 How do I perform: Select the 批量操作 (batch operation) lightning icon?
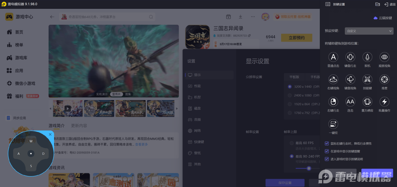click(384, 102)
